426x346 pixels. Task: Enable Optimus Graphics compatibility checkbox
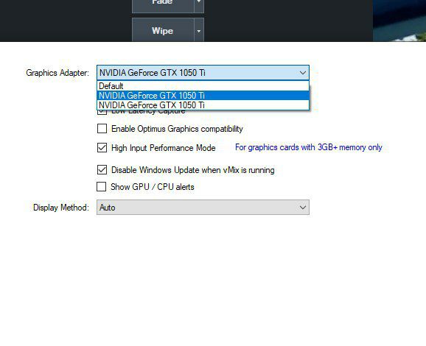click(x=102, y=129)
